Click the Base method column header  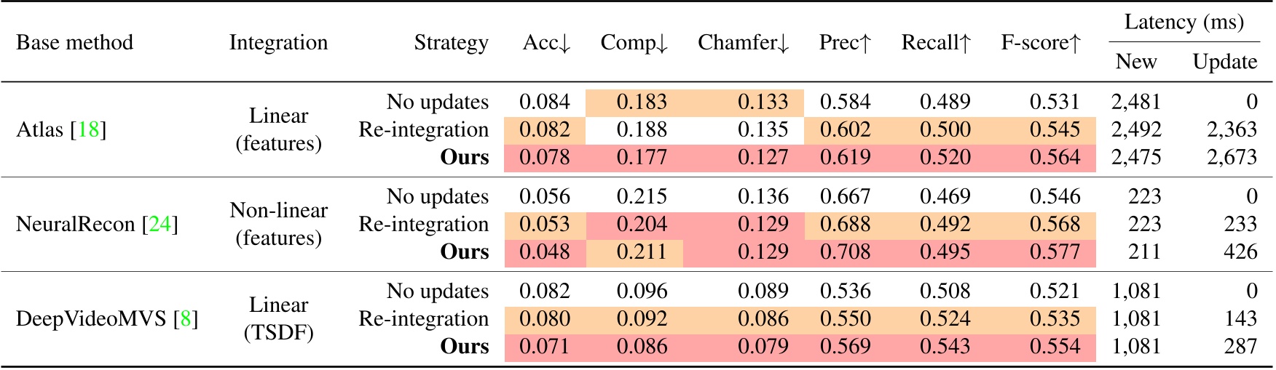click(x=74, y=43)
